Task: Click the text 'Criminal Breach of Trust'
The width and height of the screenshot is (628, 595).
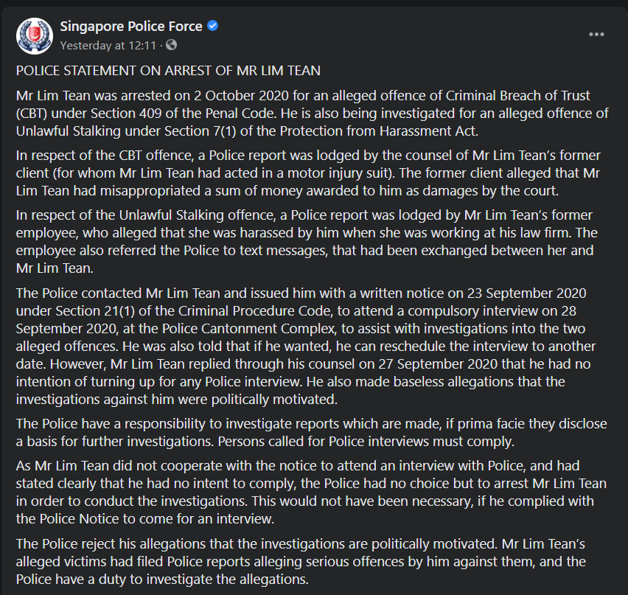Action: [518, 96]
